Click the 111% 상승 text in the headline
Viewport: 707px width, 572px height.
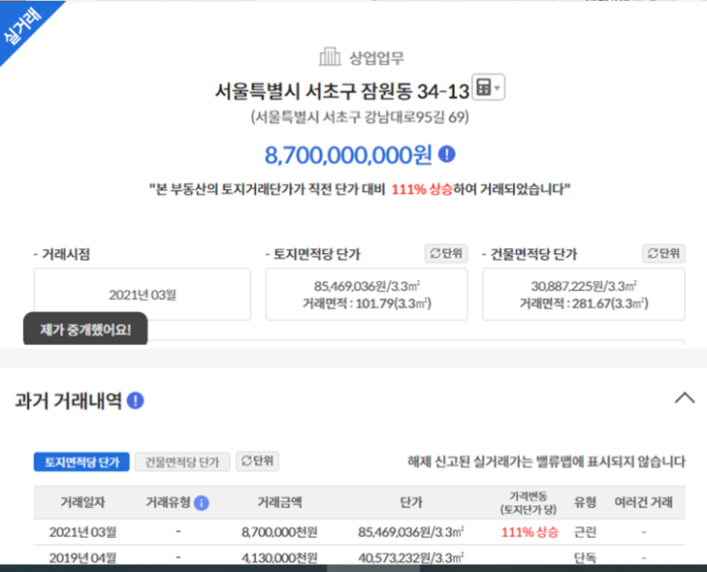point(421,189)
